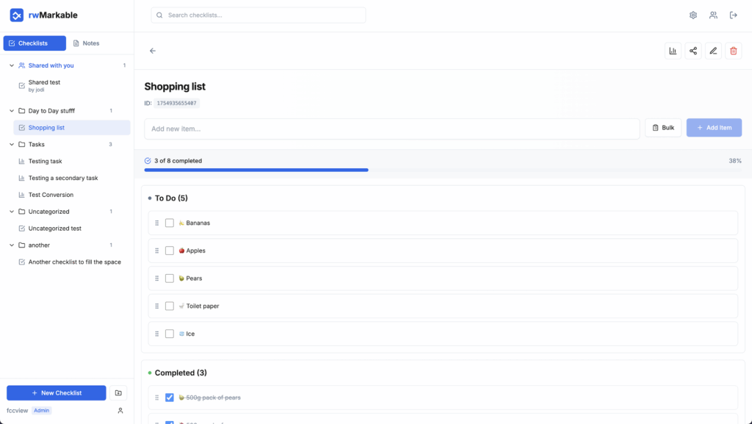Click the pencil edit icon

tap(713, 51)
